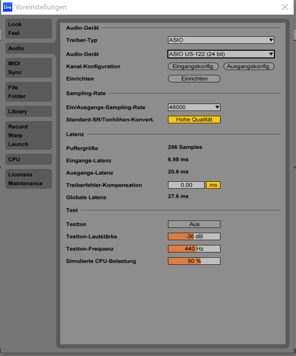Select the Library preferences tab
296x356 pixels.
click(29, 111)
